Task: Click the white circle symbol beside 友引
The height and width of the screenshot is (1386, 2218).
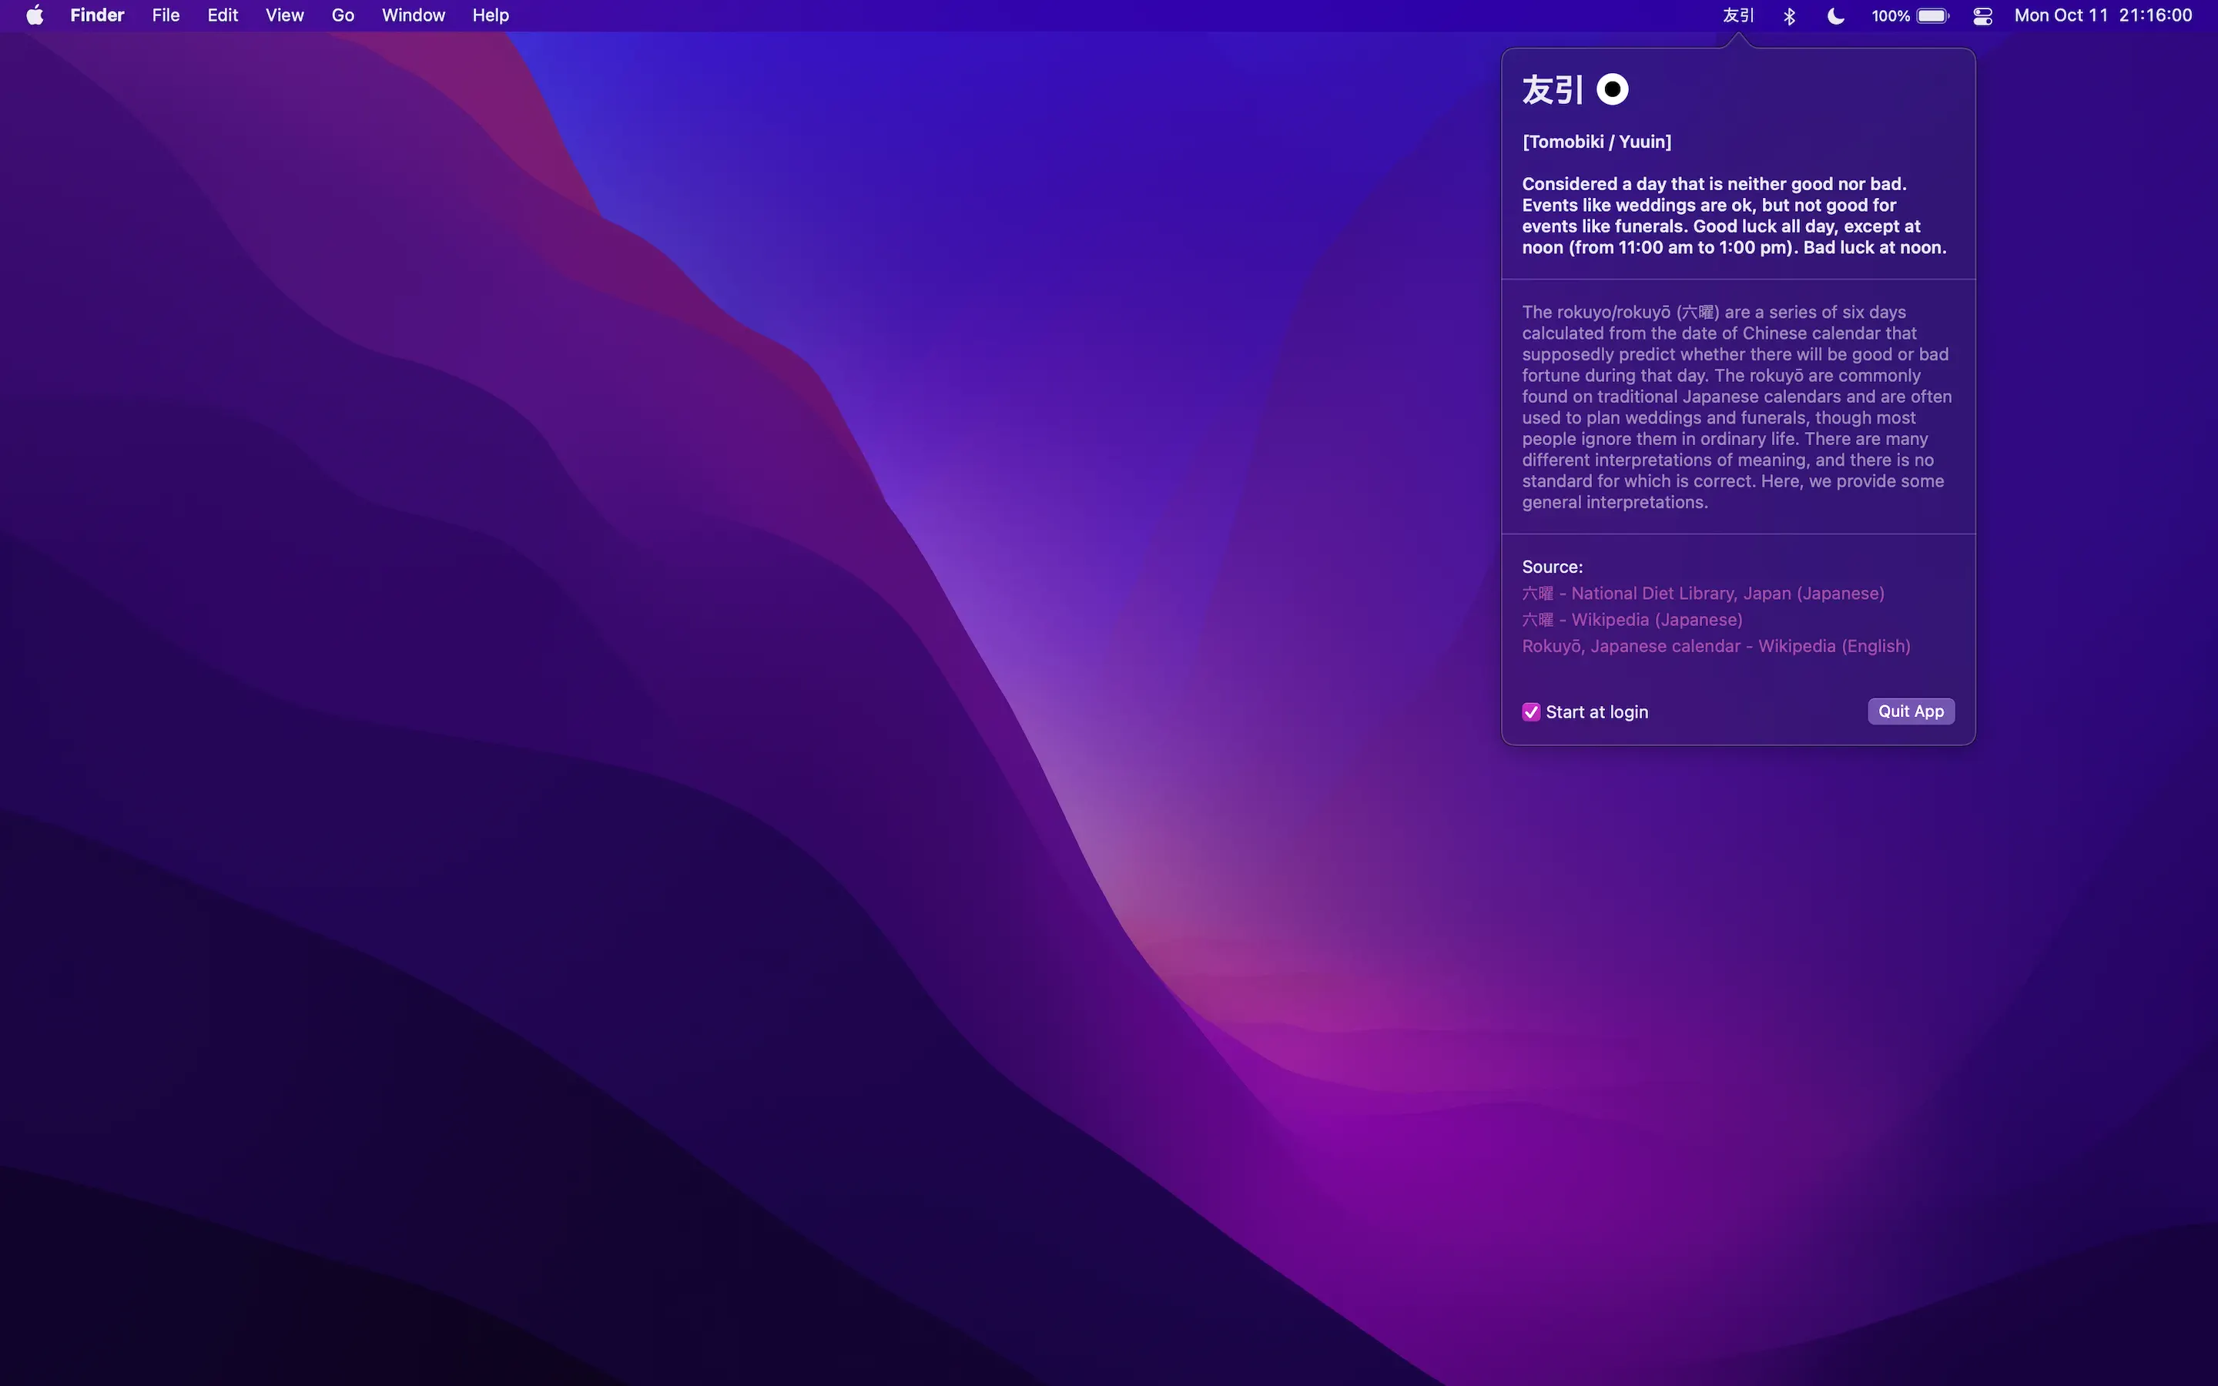Action: coord(1612,90)
